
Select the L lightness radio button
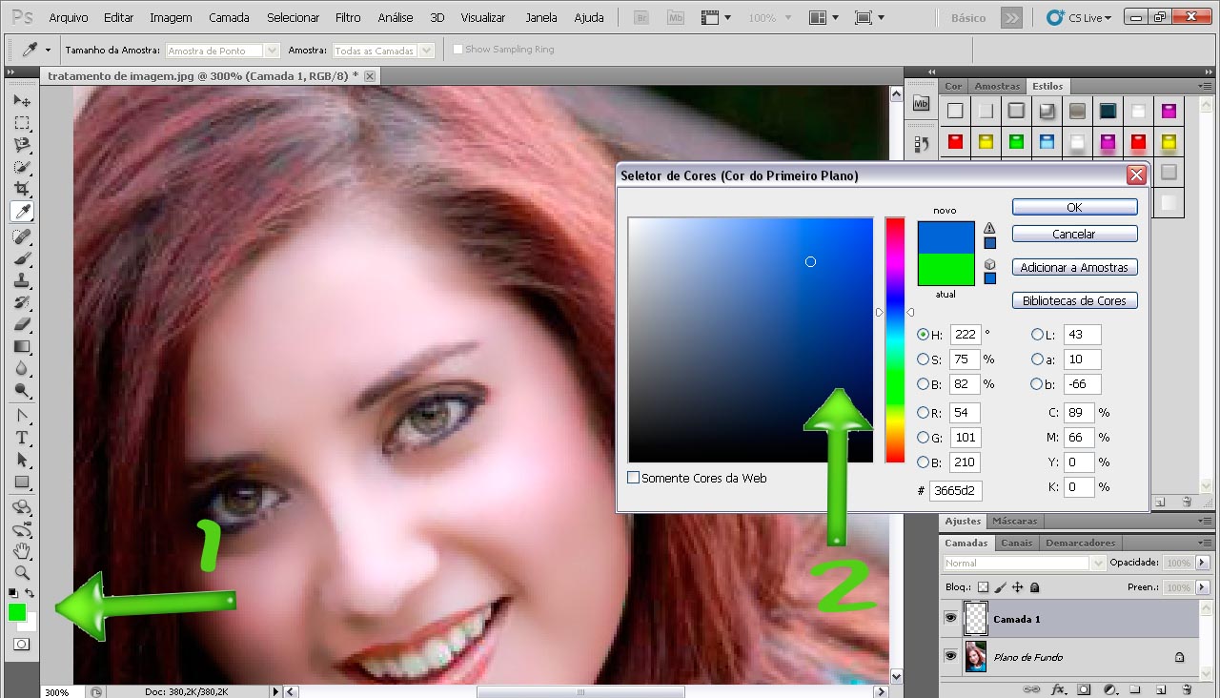1037,335
